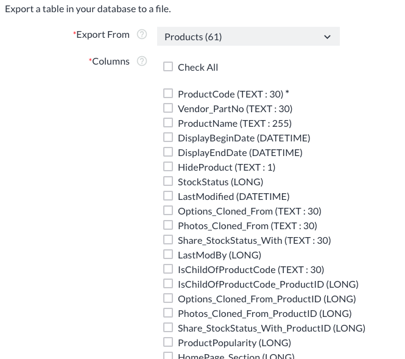Check the Photos_Cloned_From (TEXT : 30) checkbox

168,225
